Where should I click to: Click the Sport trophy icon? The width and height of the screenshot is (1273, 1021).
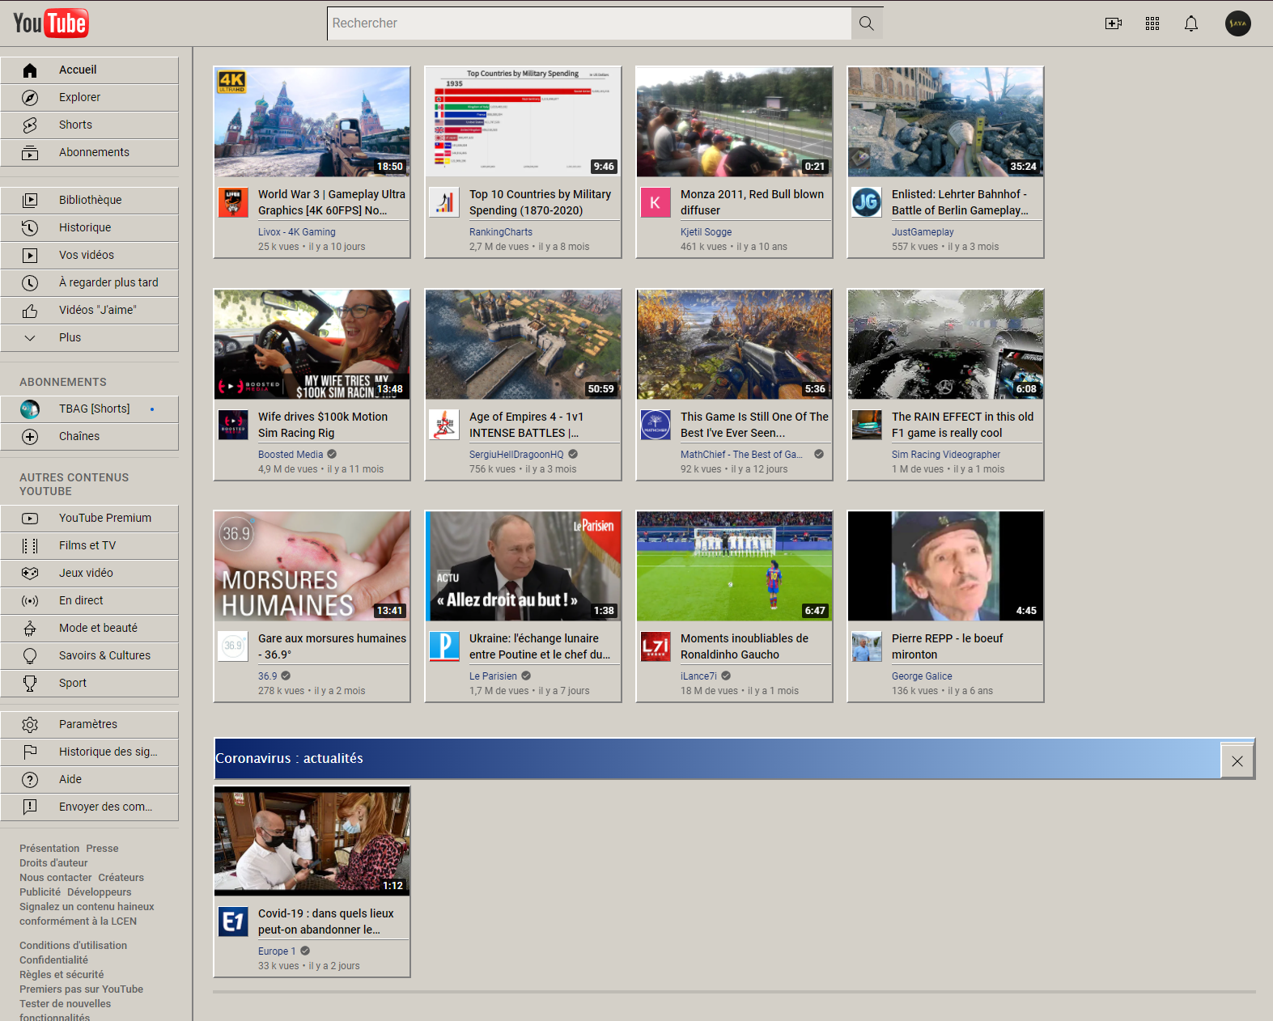[x=30, y=684]
